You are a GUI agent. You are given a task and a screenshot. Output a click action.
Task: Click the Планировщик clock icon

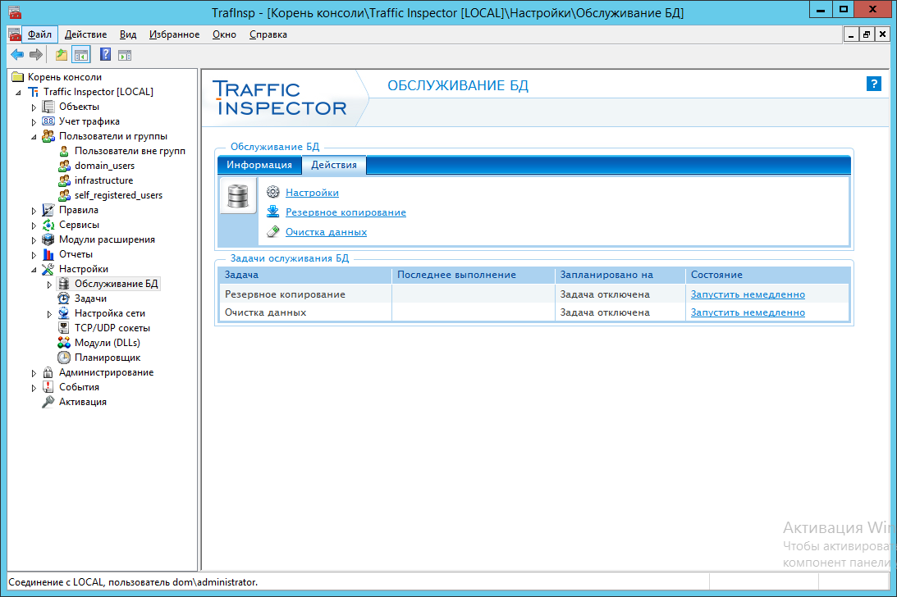[64, 358]
